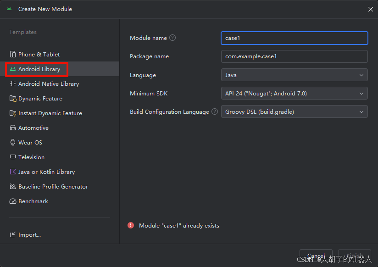Click into the Package name field
378x267 pixels.
pyautogui.click(x=294, y=56)
